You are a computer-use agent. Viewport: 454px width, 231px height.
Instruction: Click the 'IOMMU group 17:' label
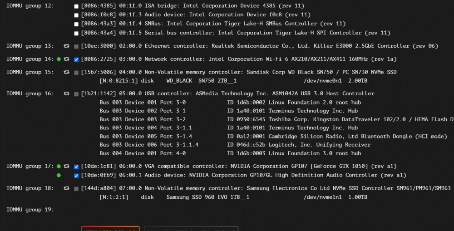(30, 166)
